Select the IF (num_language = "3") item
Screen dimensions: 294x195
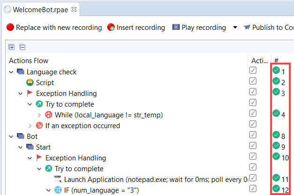pyautogui.click(x=102, y=190)
